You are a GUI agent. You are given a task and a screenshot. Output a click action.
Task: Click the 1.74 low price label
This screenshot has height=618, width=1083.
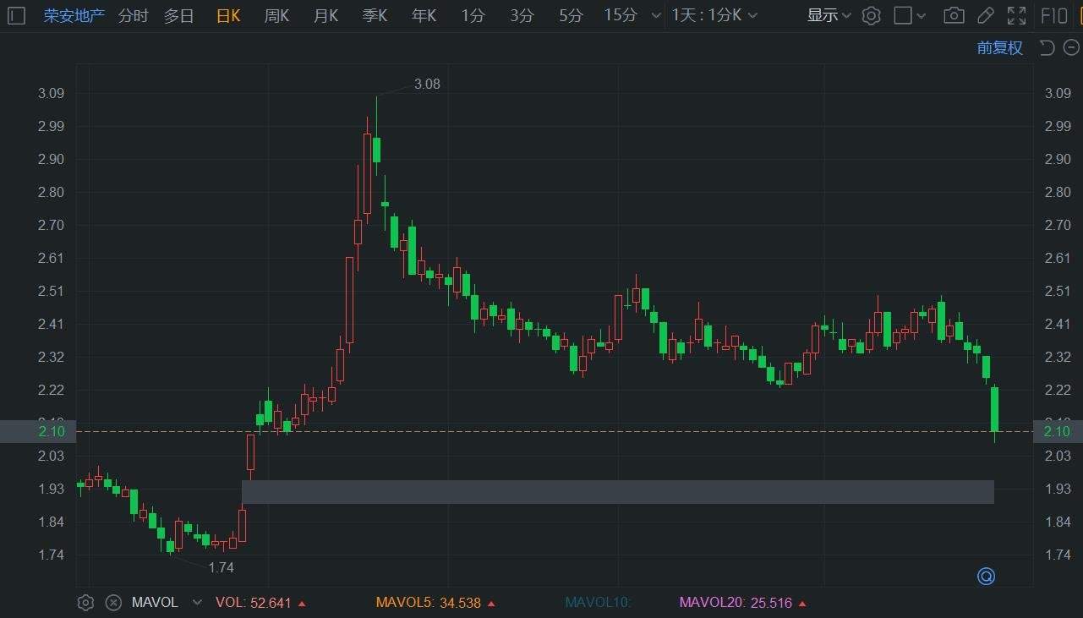[221, 568]
